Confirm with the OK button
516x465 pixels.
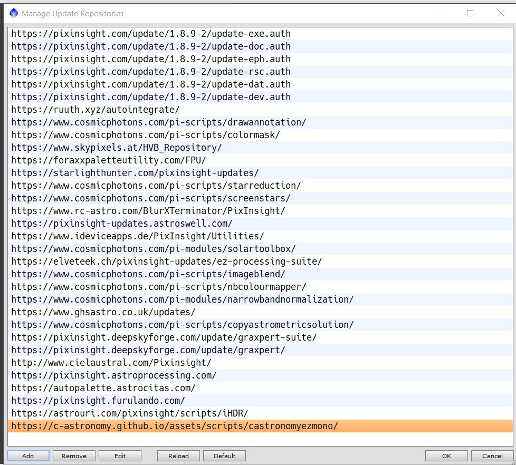pos(446,456)
